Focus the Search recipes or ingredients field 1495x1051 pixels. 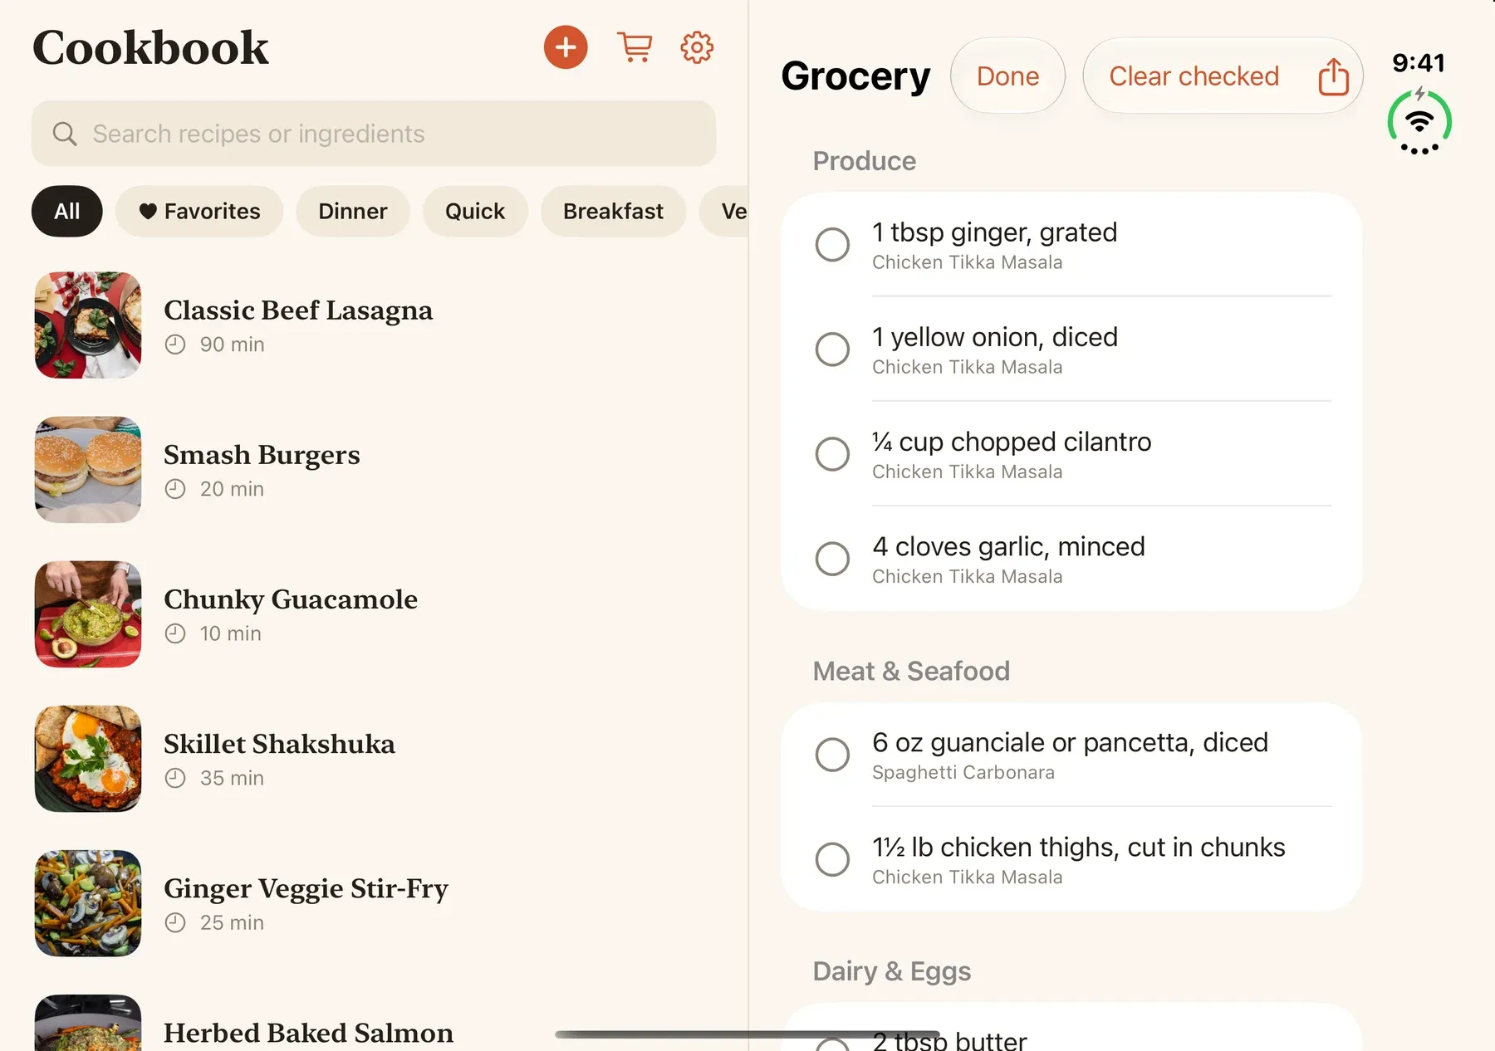pyautogui.click(x=374, y=134)
